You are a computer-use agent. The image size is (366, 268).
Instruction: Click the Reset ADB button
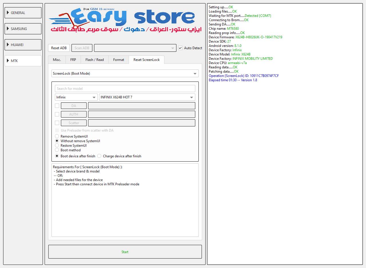point(59,48)
